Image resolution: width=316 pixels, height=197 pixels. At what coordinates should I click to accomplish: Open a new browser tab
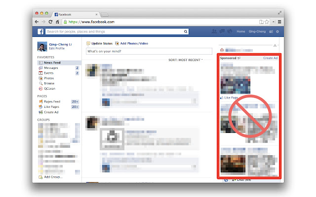[x=105, y=15]
